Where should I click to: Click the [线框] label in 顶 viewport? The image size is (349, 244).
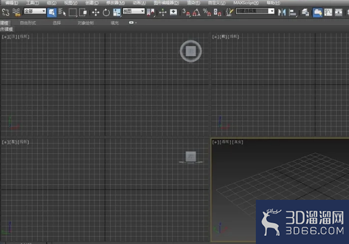tap(24, 37)
